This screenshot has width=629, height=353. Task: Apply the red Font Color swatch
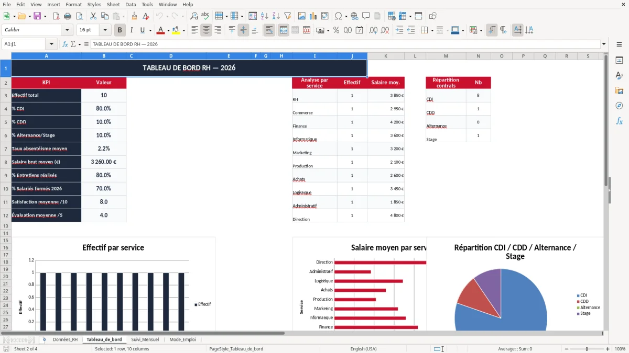161,30
